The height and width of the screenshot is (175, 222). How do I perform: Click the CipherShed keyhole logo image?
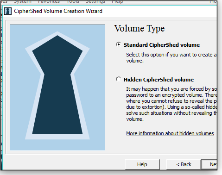click(57, 87)
